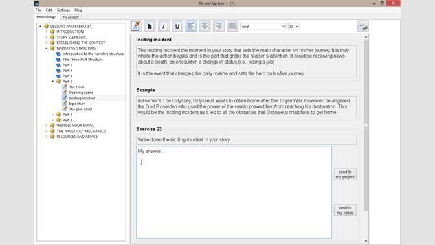Click the exercise icon beside Opening scene
Viewport: 435px width, 245px height.
[x=65, y=93]
